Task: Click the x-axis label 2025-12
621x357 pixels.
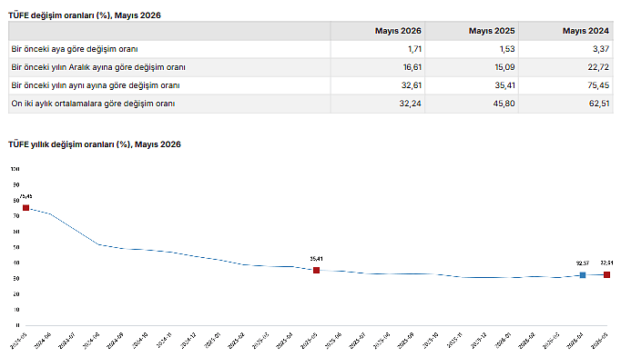Action: click(478, 341)
